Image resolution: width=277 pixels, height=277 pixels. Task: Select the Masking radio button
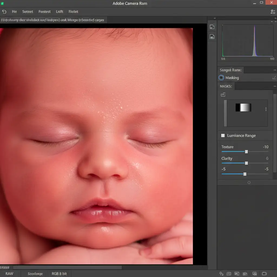[221, 78]
